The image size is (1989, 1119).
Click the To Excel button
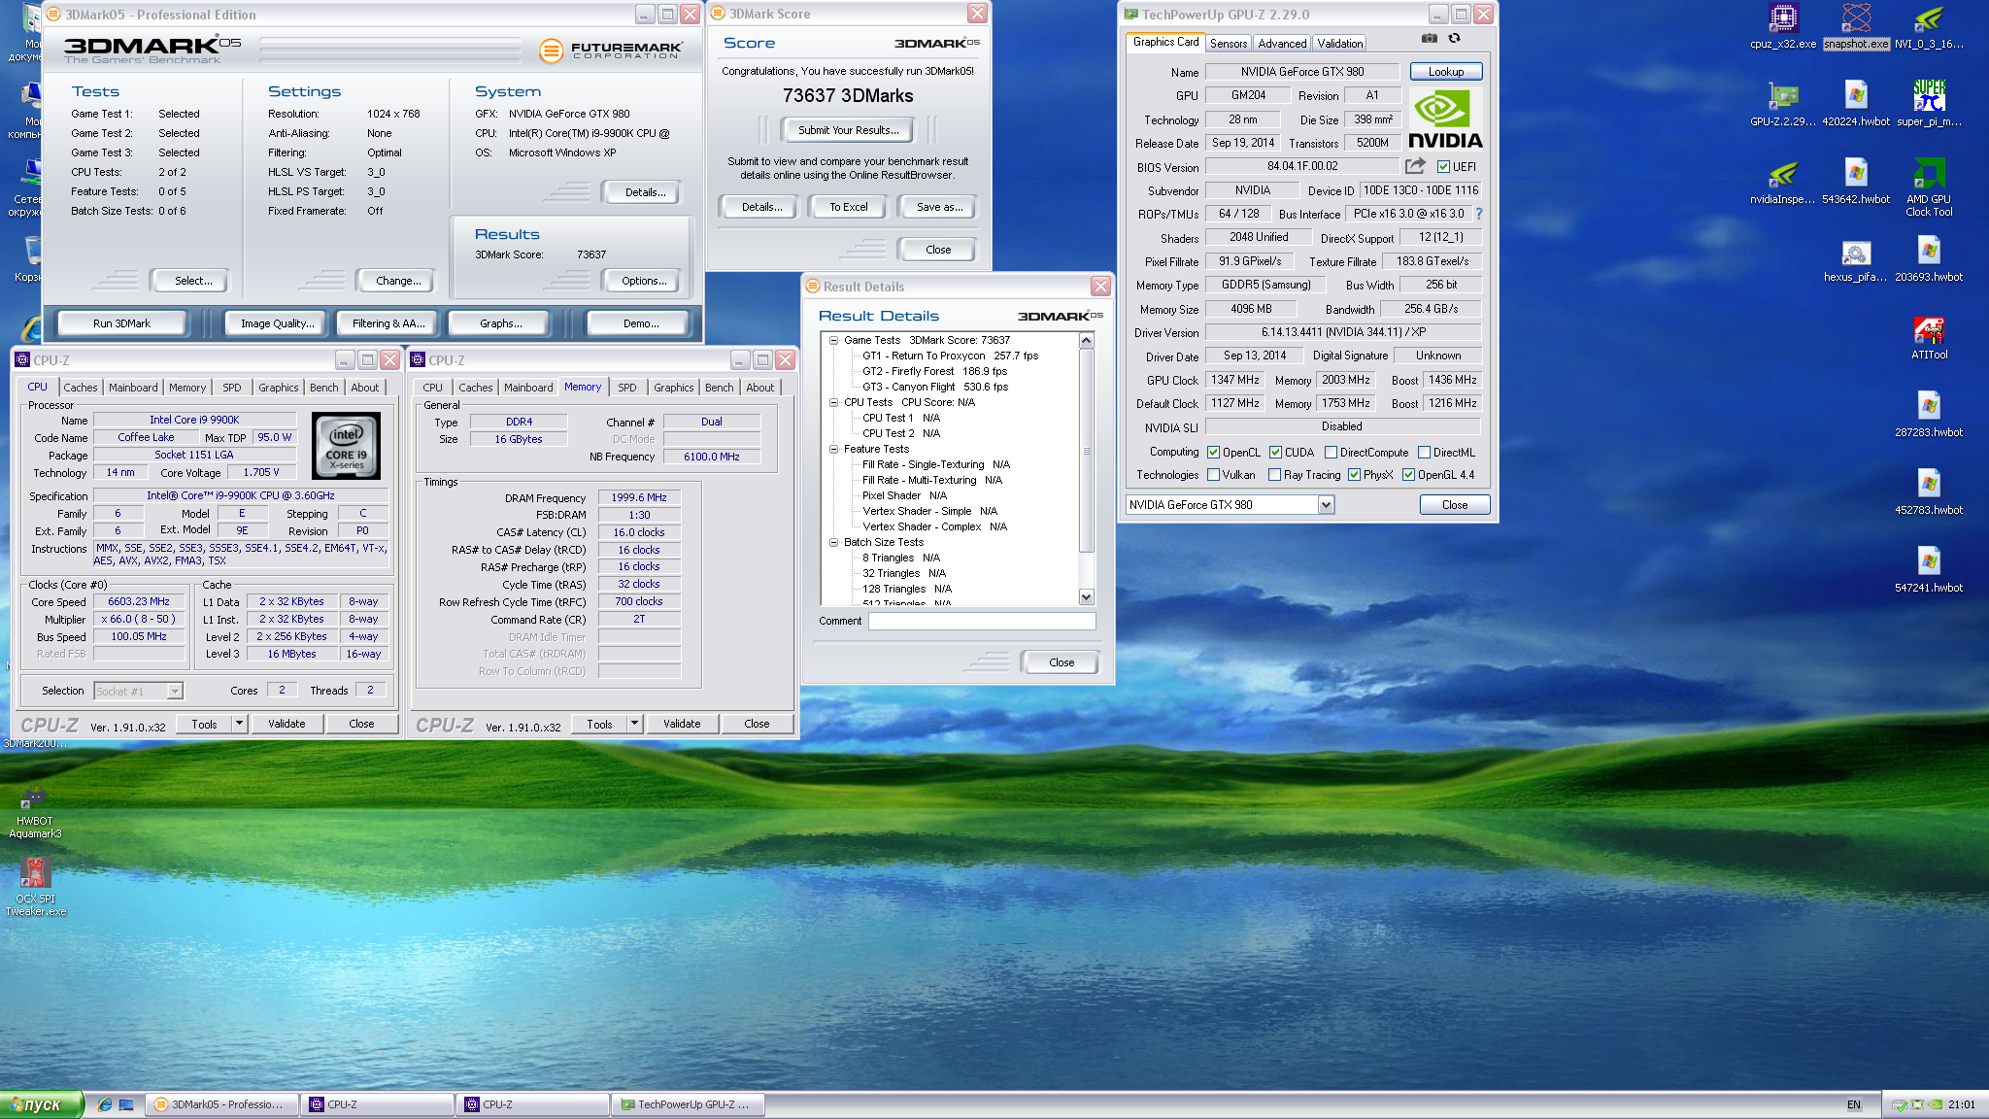(849, 207)
